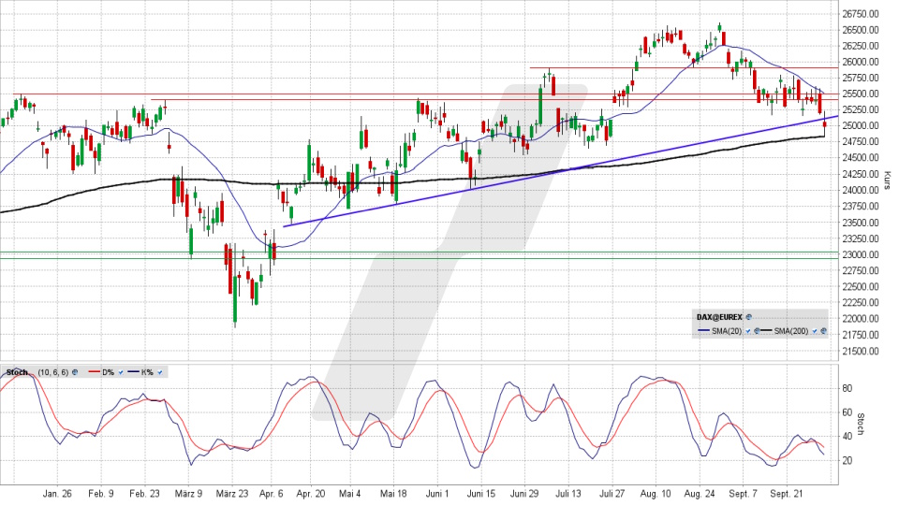Click the 25000.00 price axis label
This screenshot has width=899, height=505.
pos(861,125)
